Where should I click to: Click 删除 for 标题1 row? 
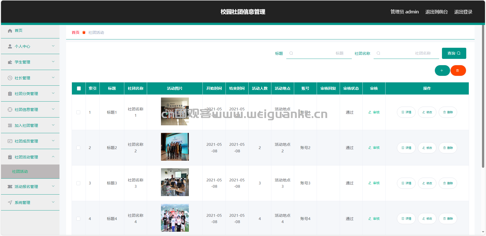[x=448, y=112]
